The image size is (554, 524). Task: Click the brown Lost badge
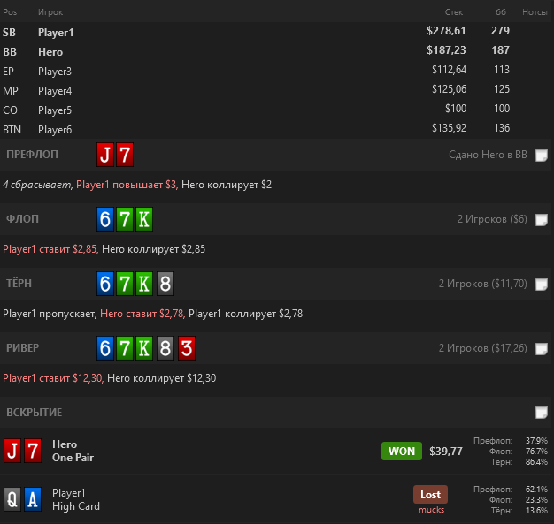[x=430, y=495]
